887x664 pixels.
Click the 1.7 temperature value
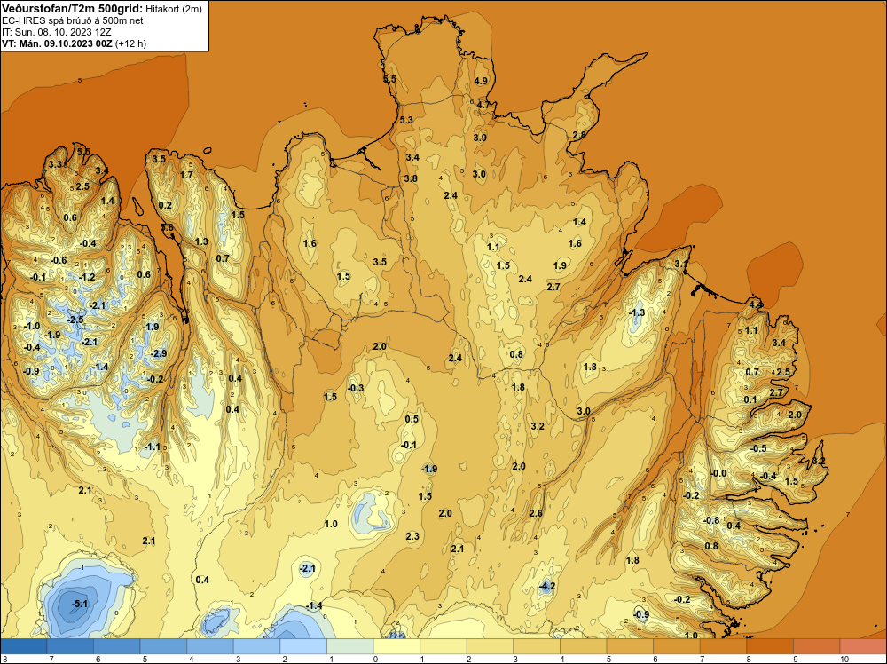(x=186, y=175)
